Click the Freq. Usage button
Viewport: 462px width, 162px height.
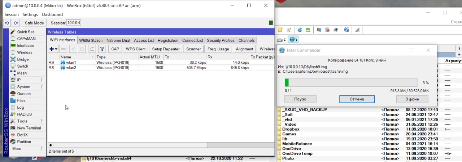pyautogui.click(x=218, y=49)
